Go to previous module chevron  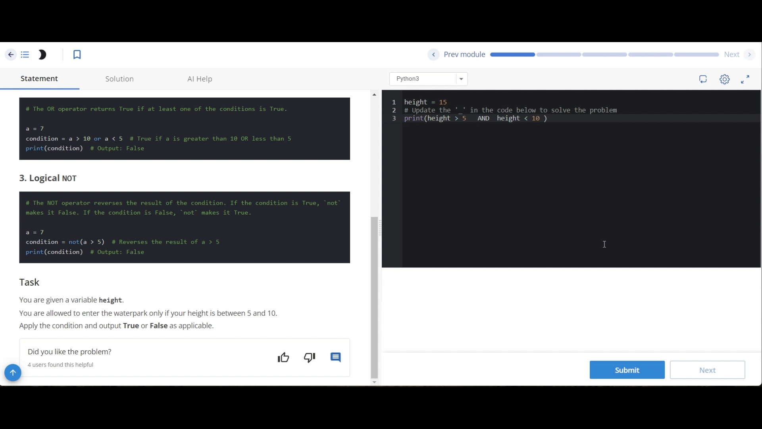(433, 54)
